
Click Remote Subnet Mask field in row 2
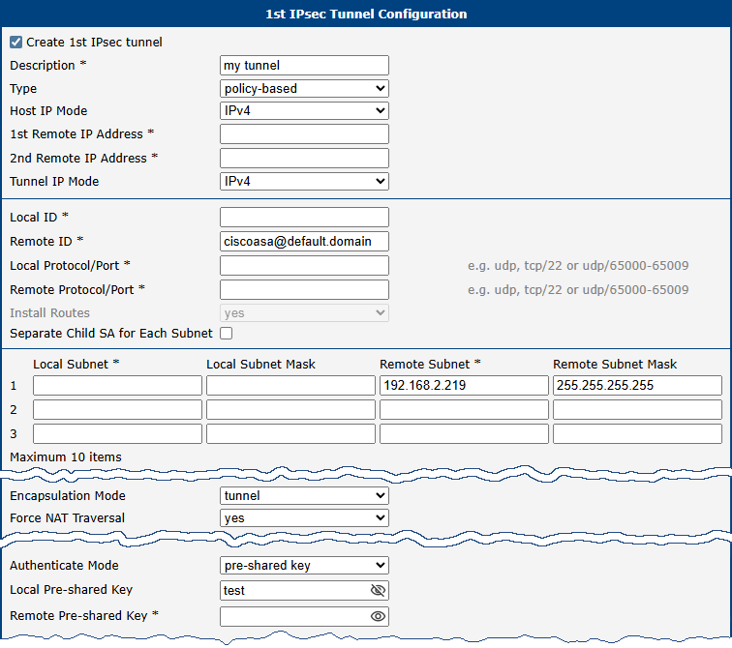click(638, 410)
